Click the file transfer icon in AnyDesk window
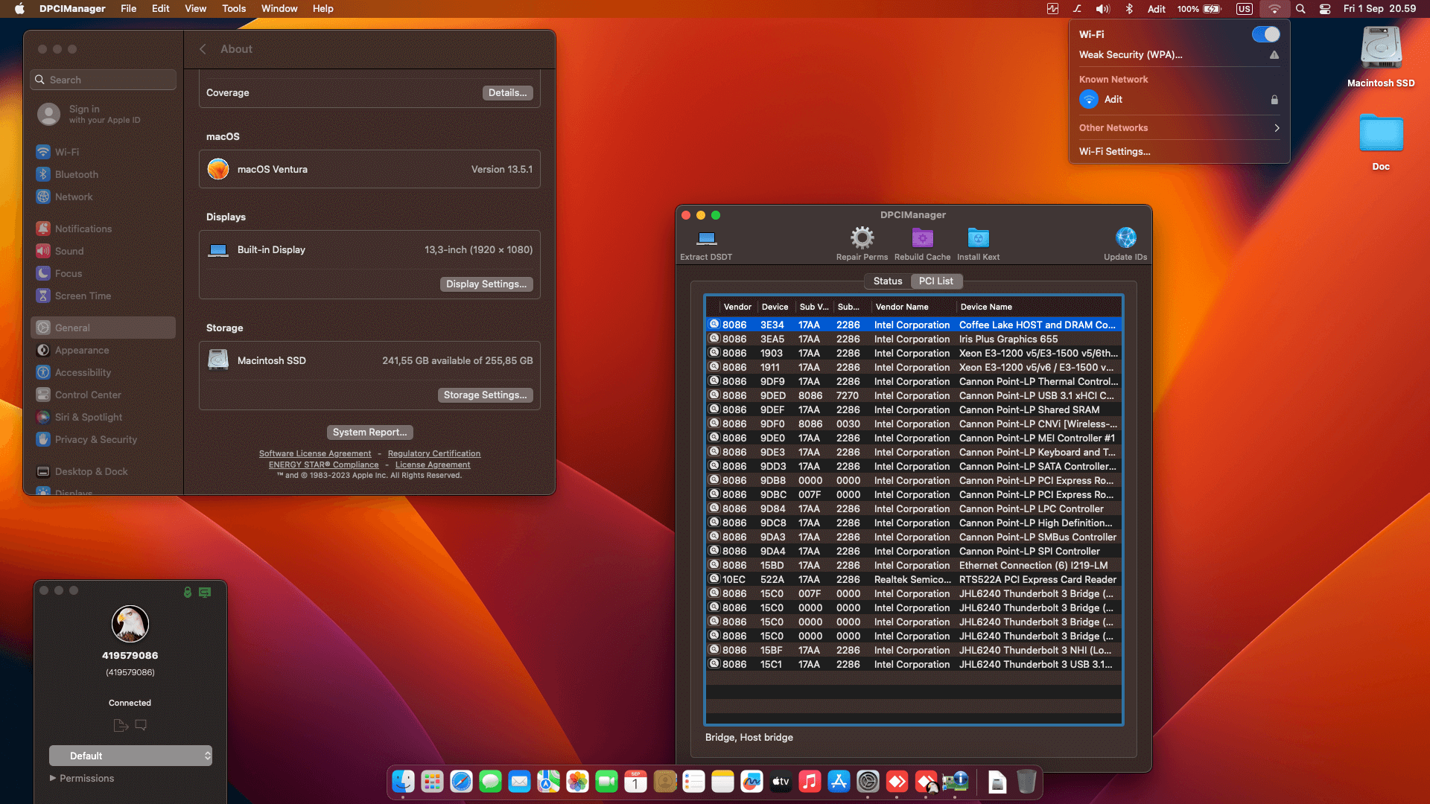The height and width of the screenshot is (804, 1430). point(121,724)
